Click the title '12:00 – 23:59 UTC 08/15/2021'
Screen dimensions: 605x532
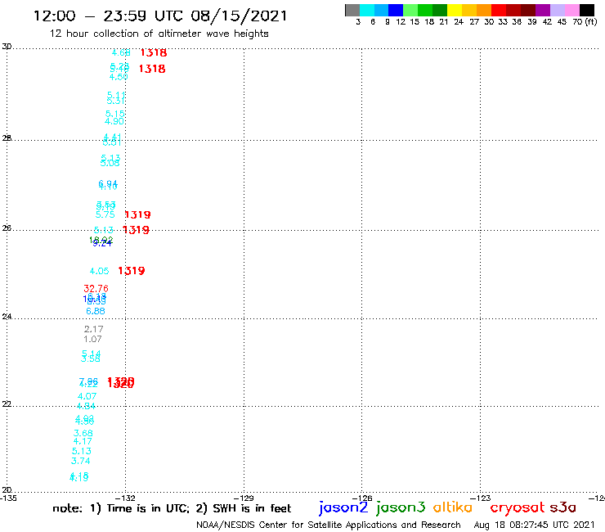[160, 16]
